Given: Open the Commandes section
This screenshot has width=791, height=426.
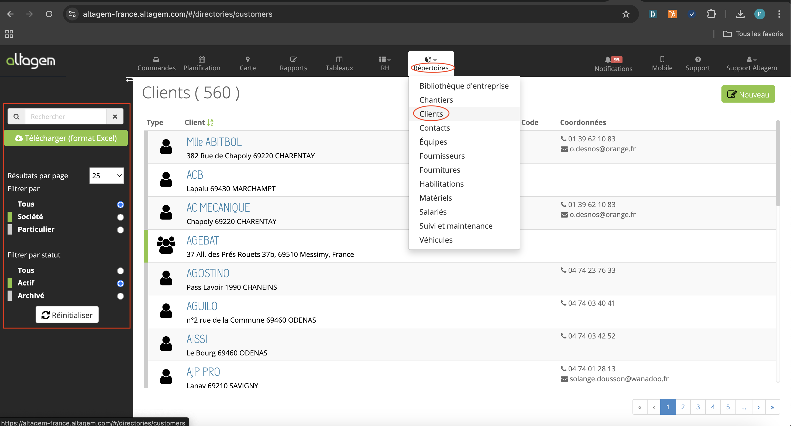Looking at the screenshot, I should click(156, 64).
